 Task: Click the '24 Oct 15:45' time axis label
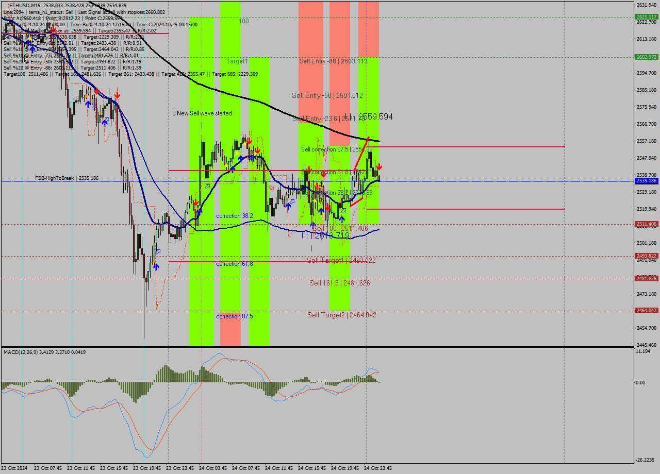point(312,468)
